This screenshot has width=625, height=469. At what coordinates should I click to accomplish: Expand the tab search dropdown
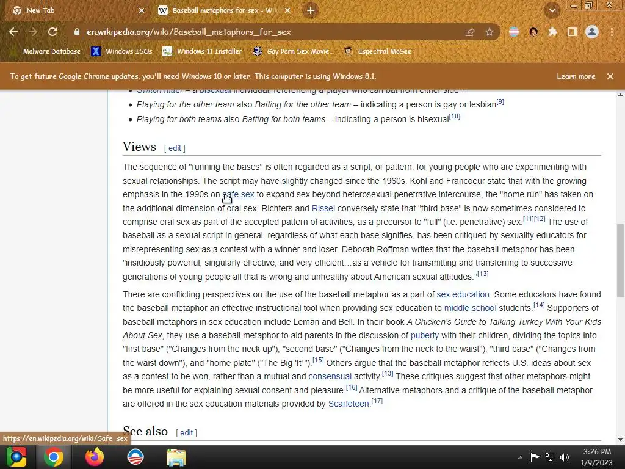pyautogui.click(x=552, y=10)
